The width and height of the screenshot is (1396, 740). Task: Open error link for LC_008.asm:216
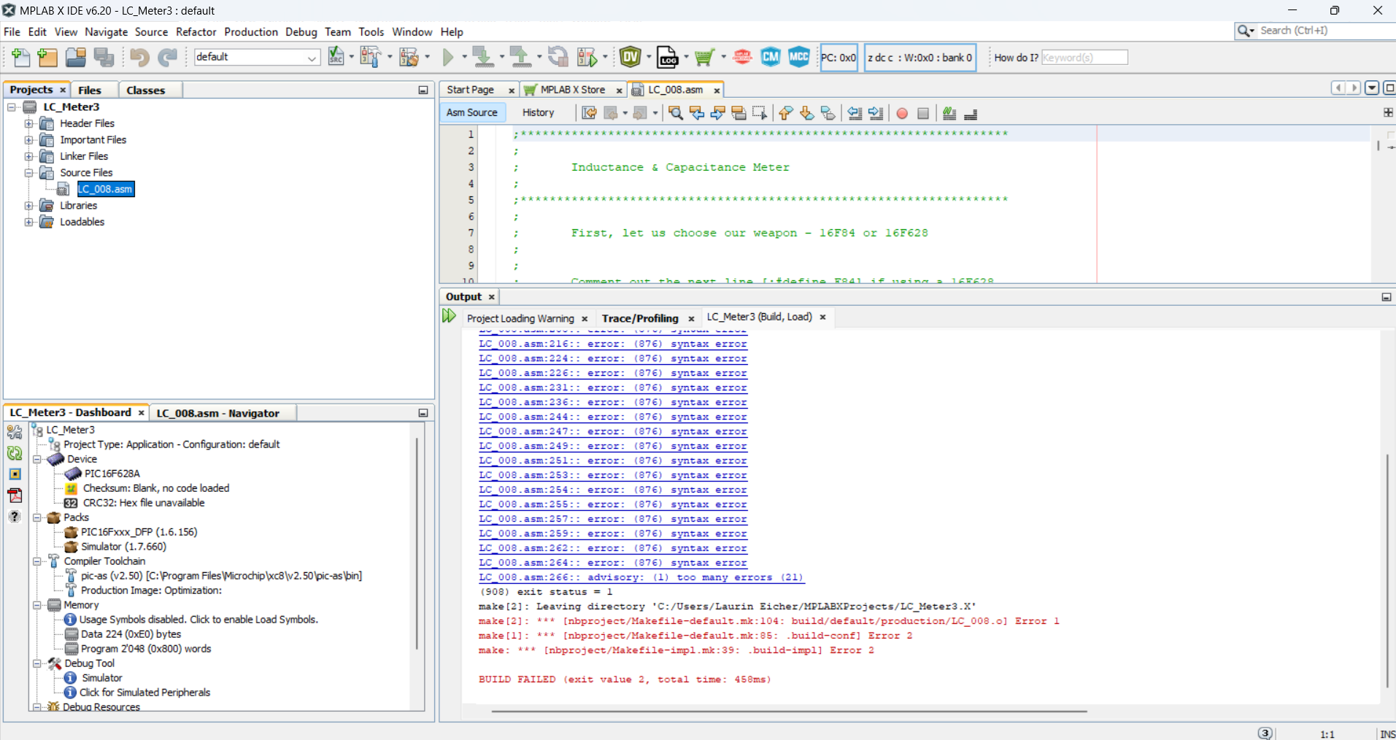tap(613, 344)
